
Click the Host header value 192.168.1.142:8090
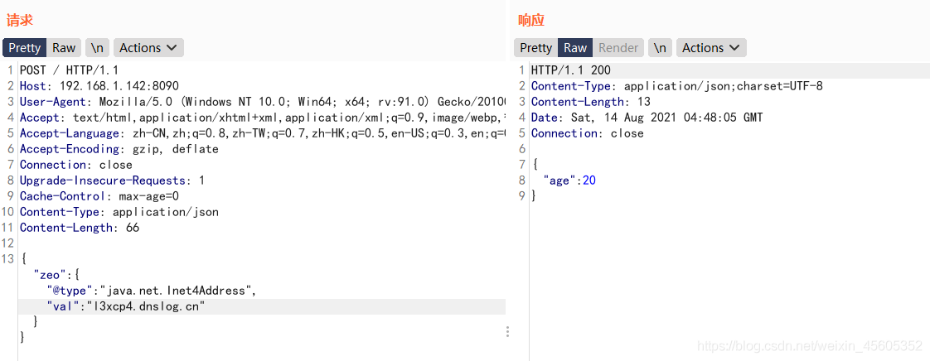pyautogui.click(x=119, y=86)
